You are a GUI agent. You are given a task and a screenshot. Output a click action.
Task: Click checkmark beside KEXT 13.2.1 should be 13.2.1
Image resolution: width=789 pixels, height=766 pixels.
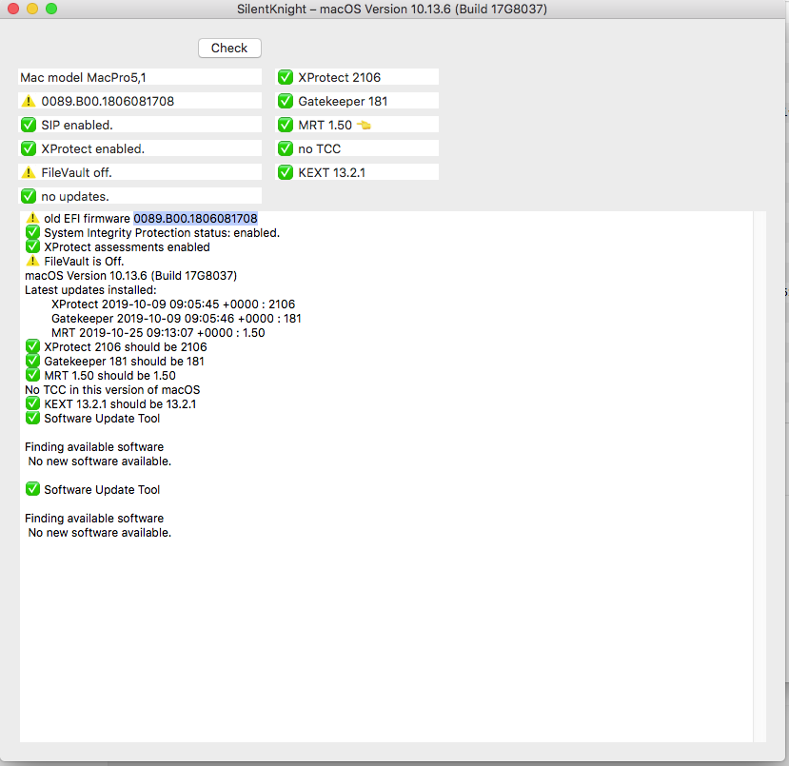pos(32,403)
